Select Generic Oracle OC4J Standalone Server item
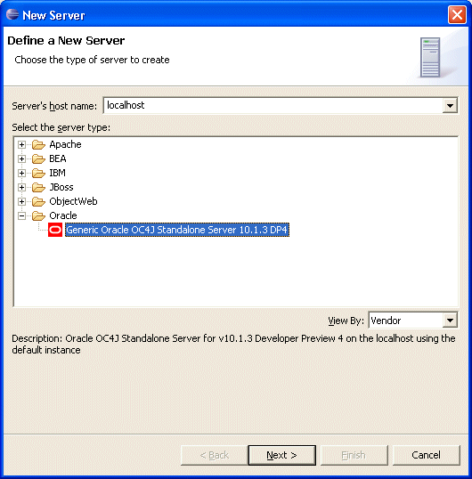 pyautogui.click(x=177, y=230)
